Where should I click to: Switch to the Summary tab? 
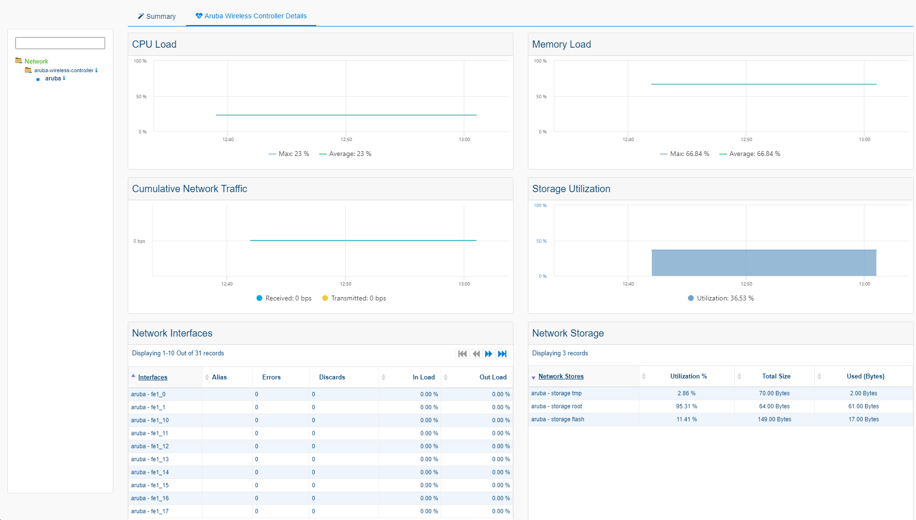(x=157, y=16)
